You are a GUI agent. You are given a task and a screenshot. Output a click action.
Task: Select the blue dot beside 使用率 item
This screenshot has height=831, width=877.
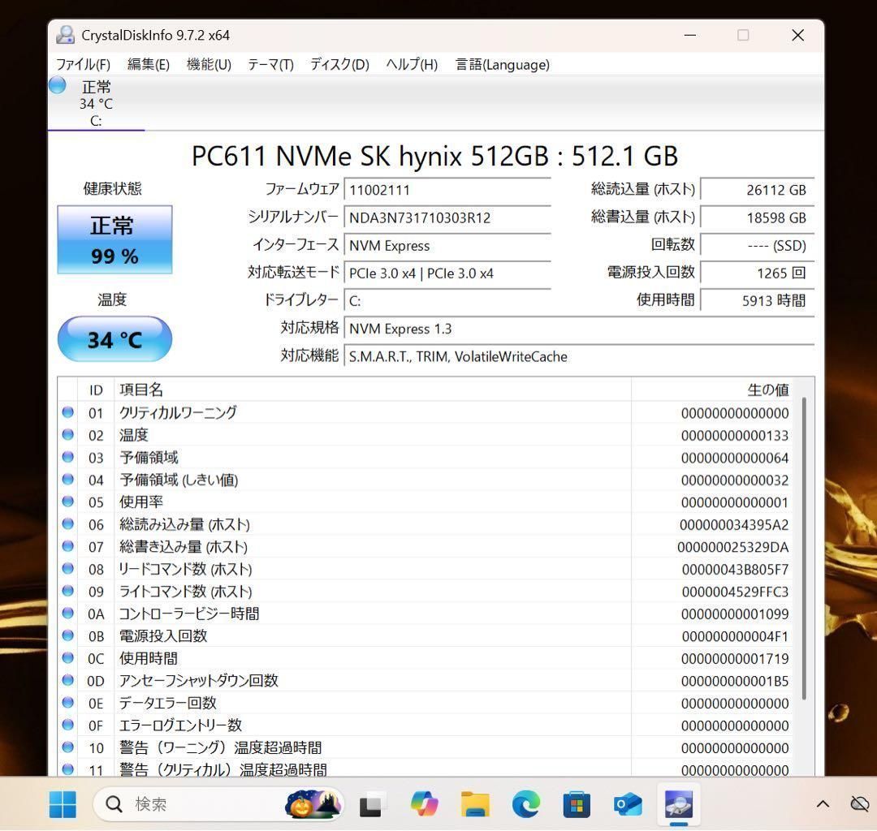(x=68, y=502)
